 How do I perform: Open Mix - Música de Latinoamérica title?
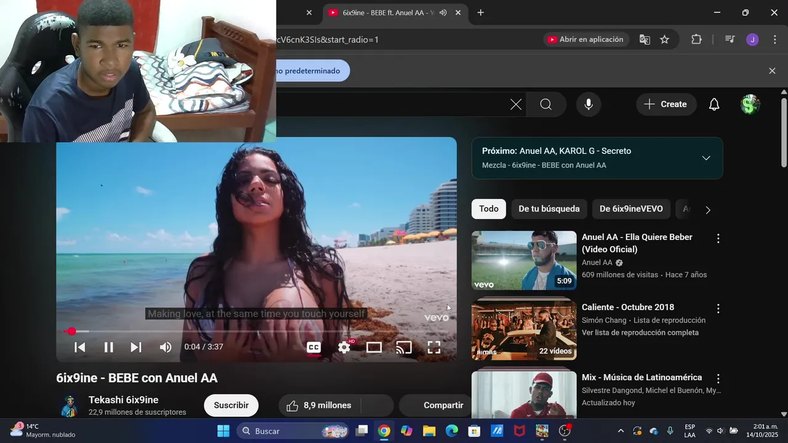click(x=641, y=378)
